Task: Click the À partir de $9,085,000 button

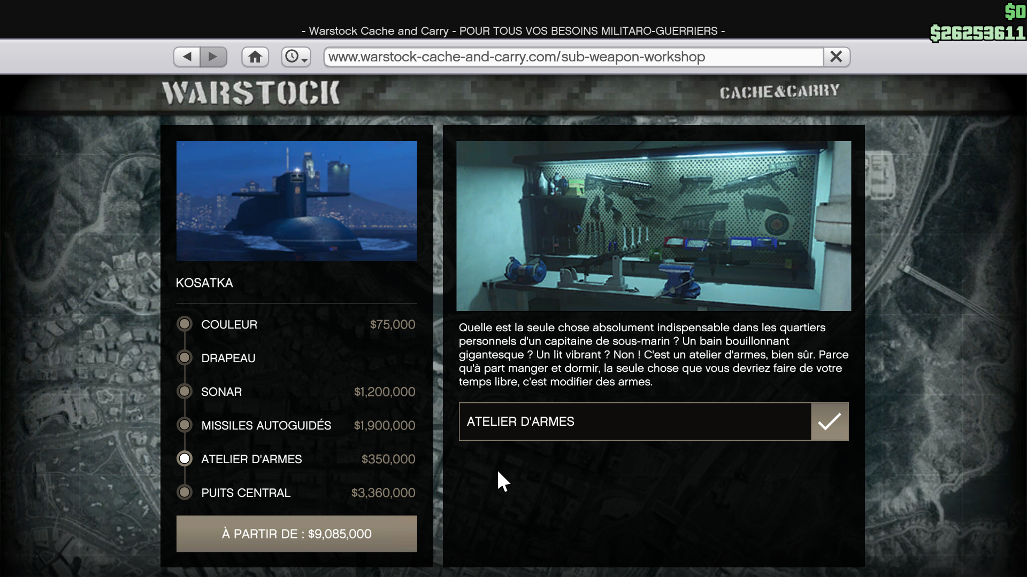Action: tap(296, 534)
